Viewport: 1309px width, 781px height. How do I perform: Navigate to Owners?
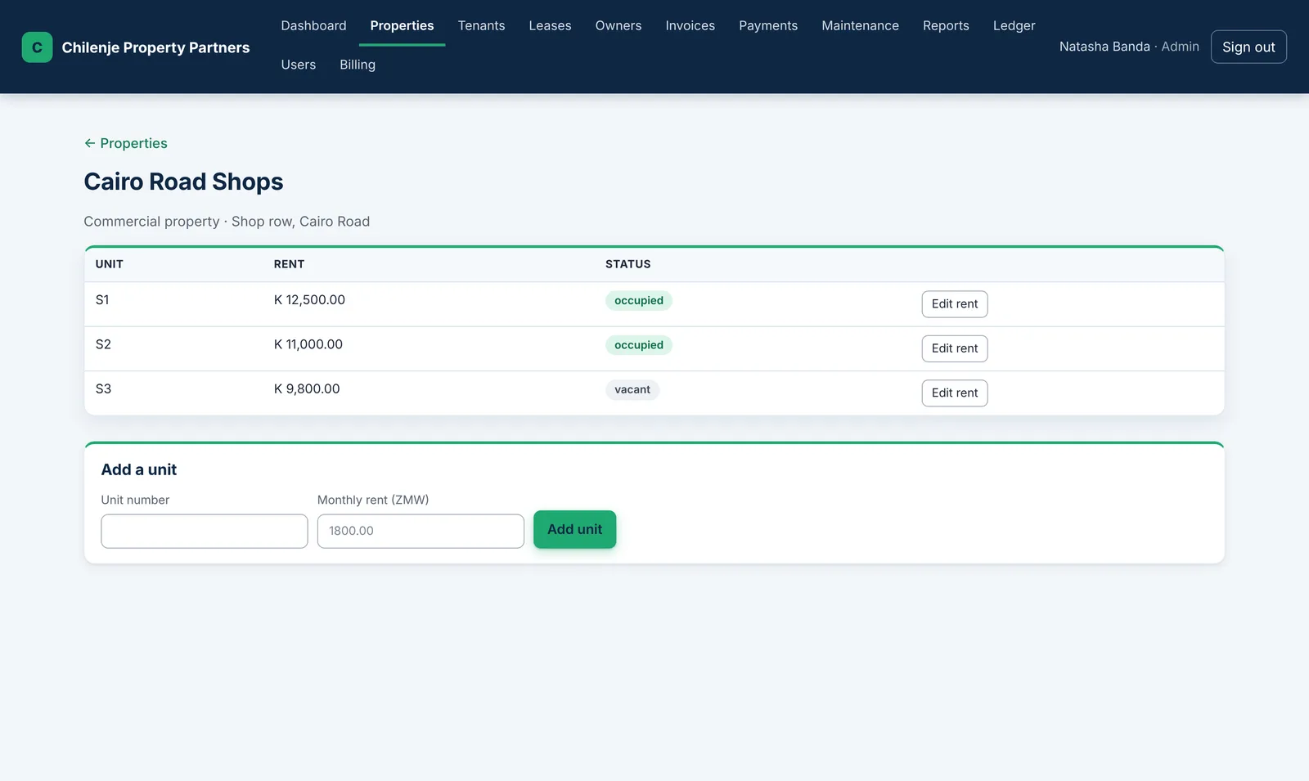point(618,25)
